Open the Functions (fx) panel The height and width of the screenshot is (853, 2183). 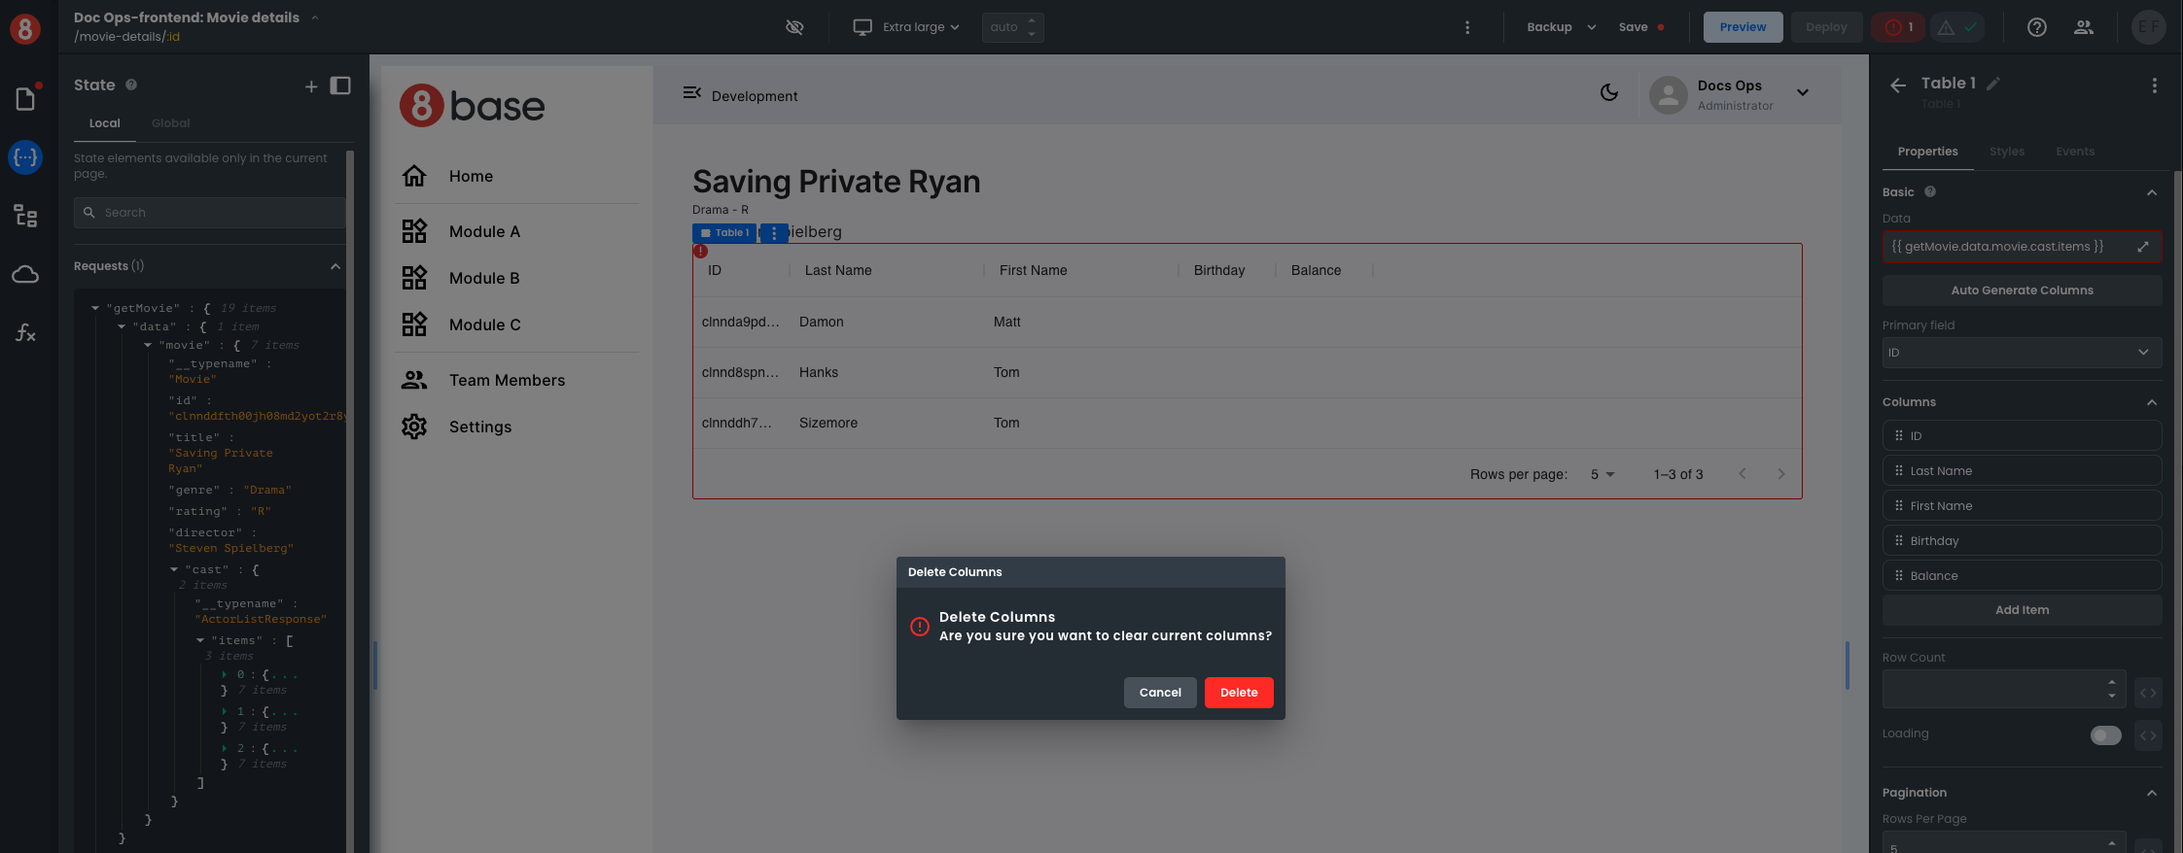pos(25,333)
